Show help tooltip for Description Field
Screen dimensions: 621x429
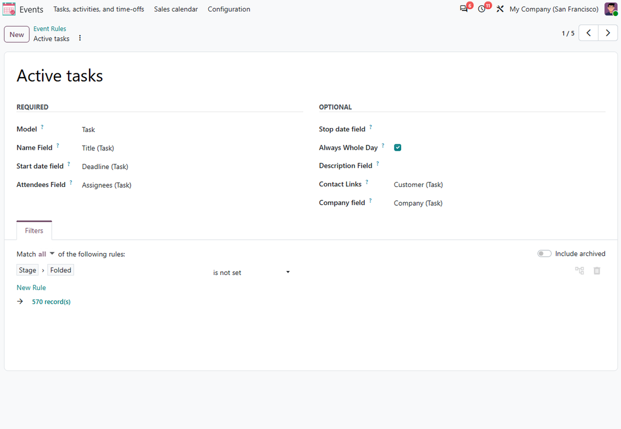[x=378, y=163]
